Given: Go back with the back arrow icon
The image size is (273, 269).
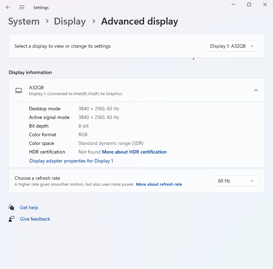Looking at the screenshot, I should click(x=8, y=7).
